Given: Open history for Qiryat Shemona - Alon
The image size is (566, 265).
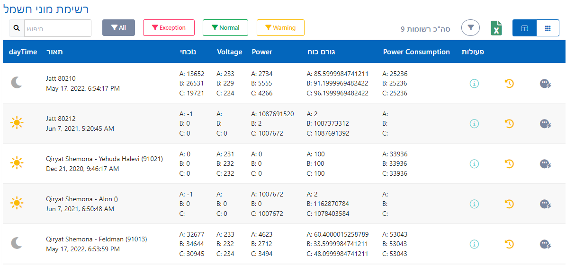Looking at the screenshot, I should pyautogui.click(x=509, y=204).
